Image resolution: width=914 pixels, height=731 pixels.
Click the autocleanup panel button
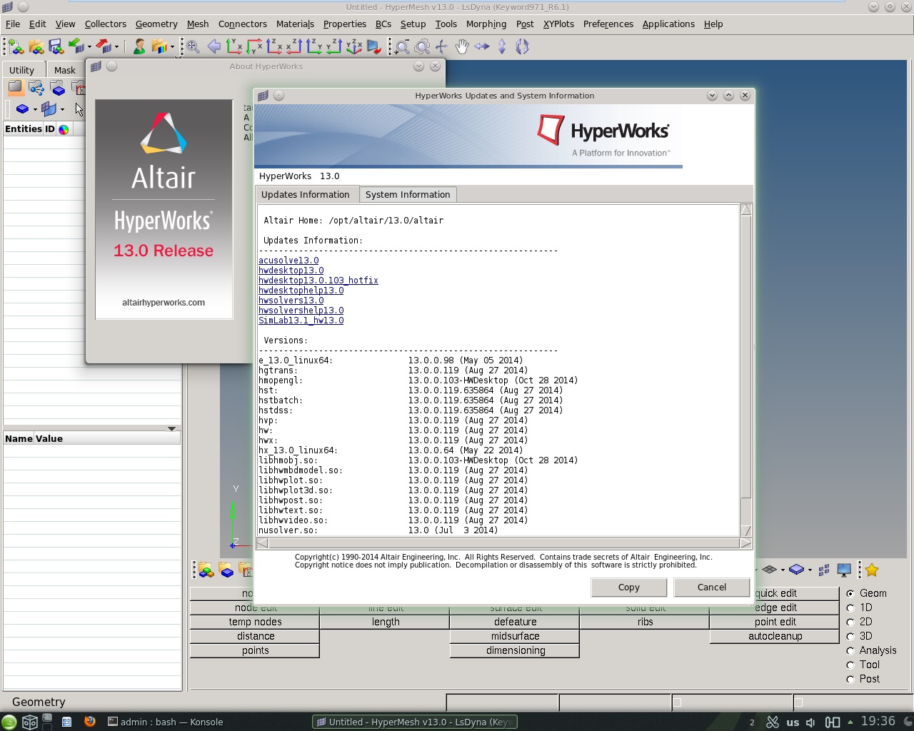point(775,636)
